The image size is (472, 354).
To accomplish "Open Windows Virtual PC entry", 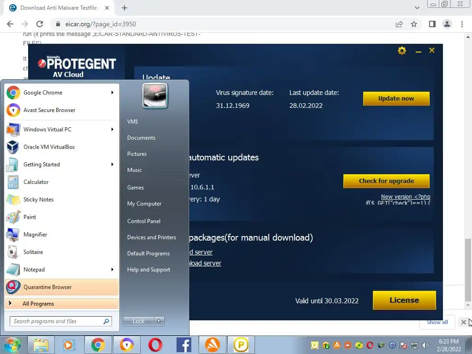I will click(x=62, y=130).
